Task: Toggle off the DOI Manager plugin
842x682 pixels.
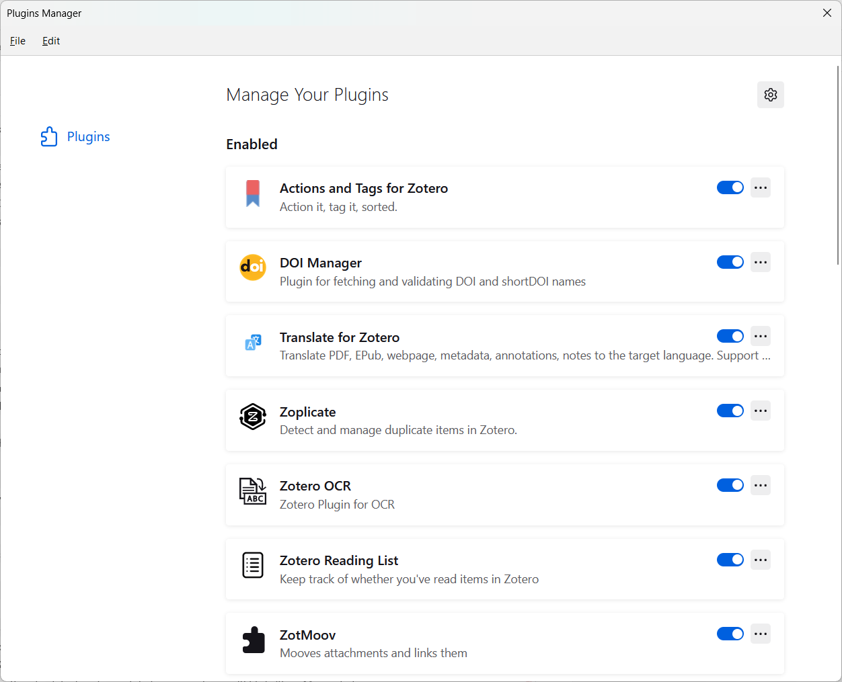Action: [x=730, y=262]
